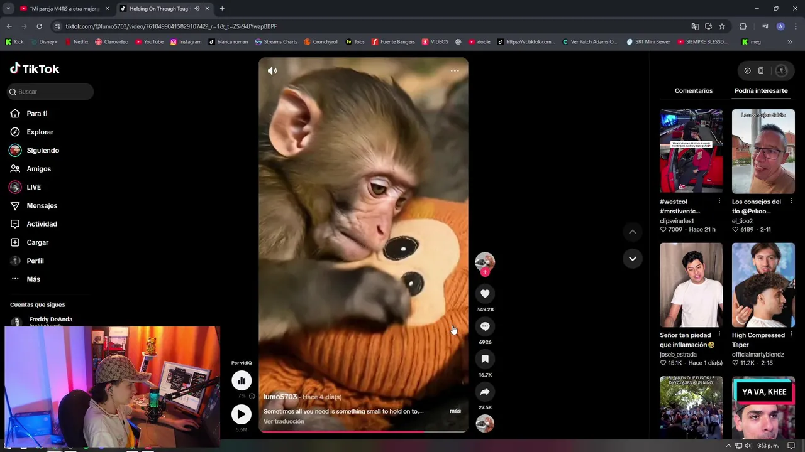Open options for joseb_estrada video card

click(x=719, y=335)
